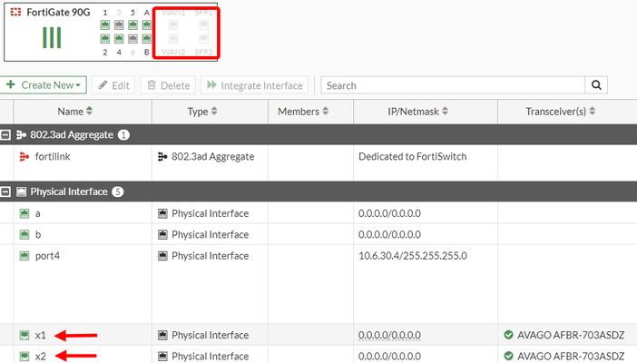Viewport: 637px width, 363px height.
Task: Click the port4 interface icon
Action: 24,256
